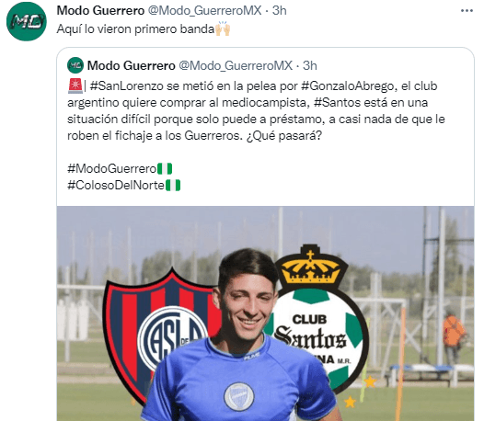Click the raised hands emoji
This screenshot has width=484, height=421.
[x=223, y=29]
